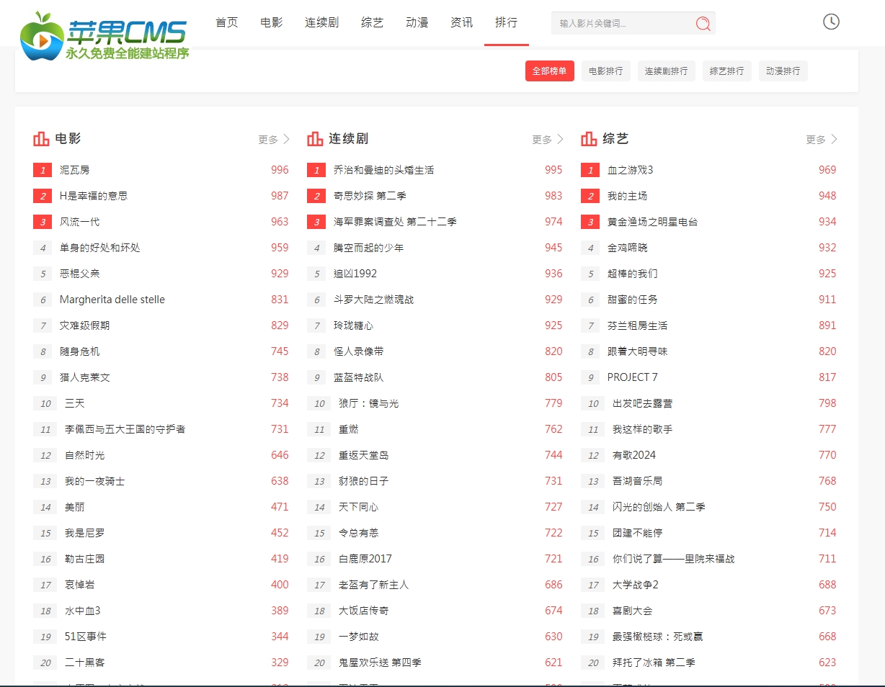This screenshot has height=687, width=885.
Task: Open movie 51区事件
Action: click(86, 637)
